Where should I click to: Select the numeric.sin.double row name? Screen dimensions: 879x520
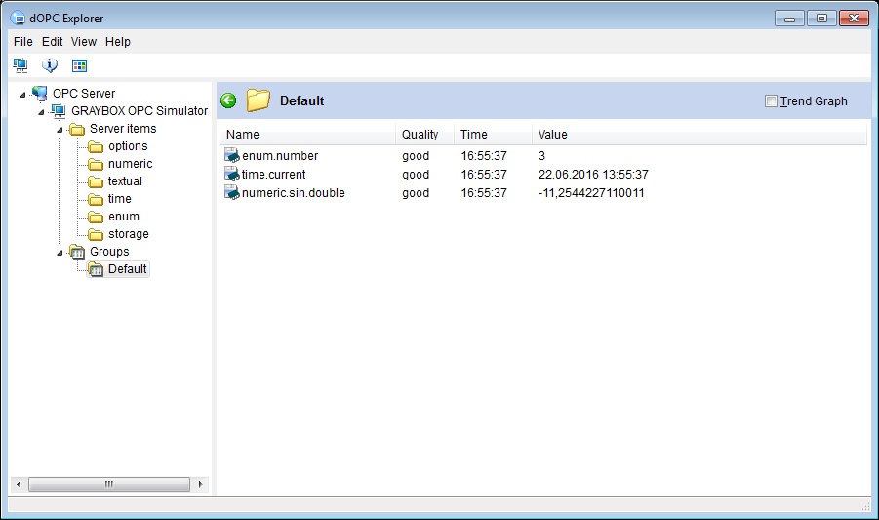[x=294, y=193]
